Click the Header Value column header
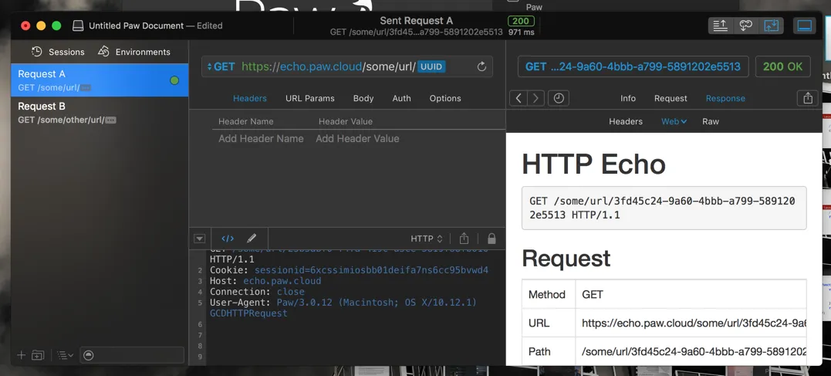The width and height of the screenshot is (831, 376). (346, 121)
